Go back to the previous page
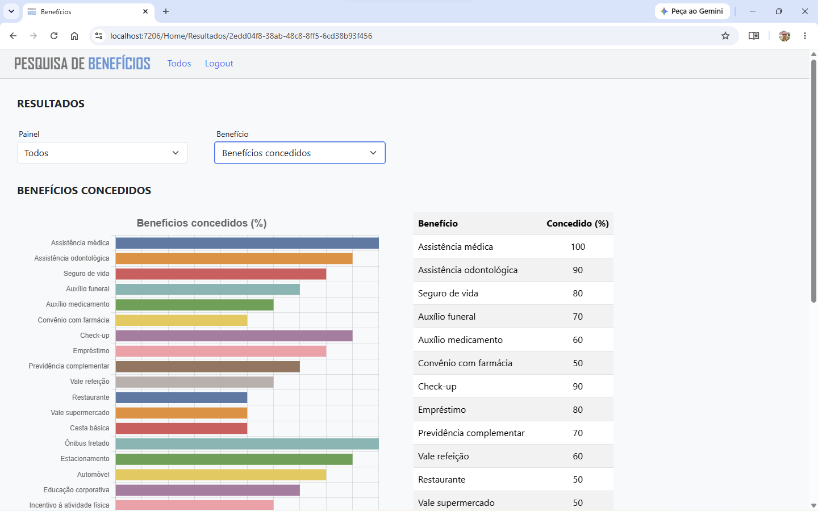 click(13, 36)
